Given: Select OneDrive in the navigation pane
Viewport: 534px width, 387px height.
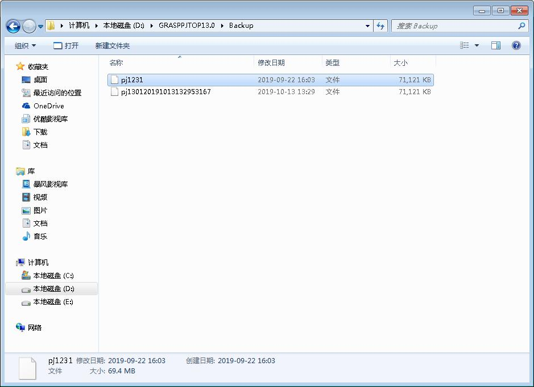Looking at the screenshot, I should pos(48,106).
